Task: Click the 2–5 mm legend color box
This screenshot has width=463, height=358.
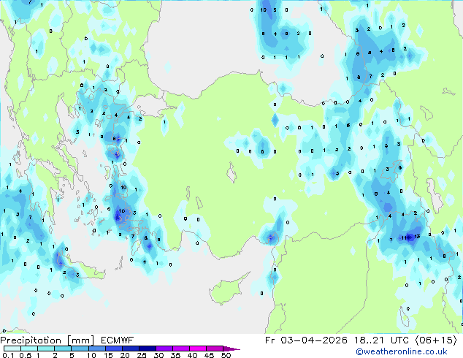Action: tap(63, 349)
